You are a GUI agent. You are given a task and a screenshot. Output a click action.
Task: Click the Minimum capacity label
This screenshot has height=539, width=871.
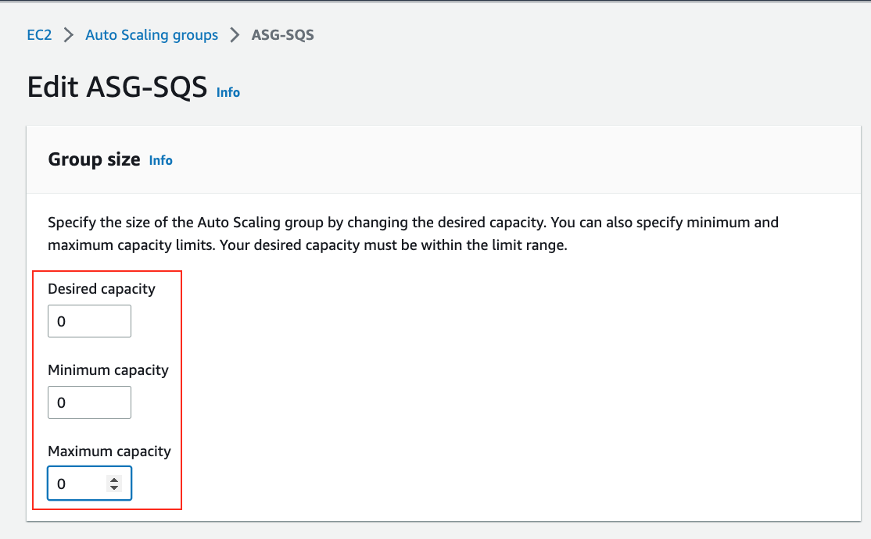point(109,370)
